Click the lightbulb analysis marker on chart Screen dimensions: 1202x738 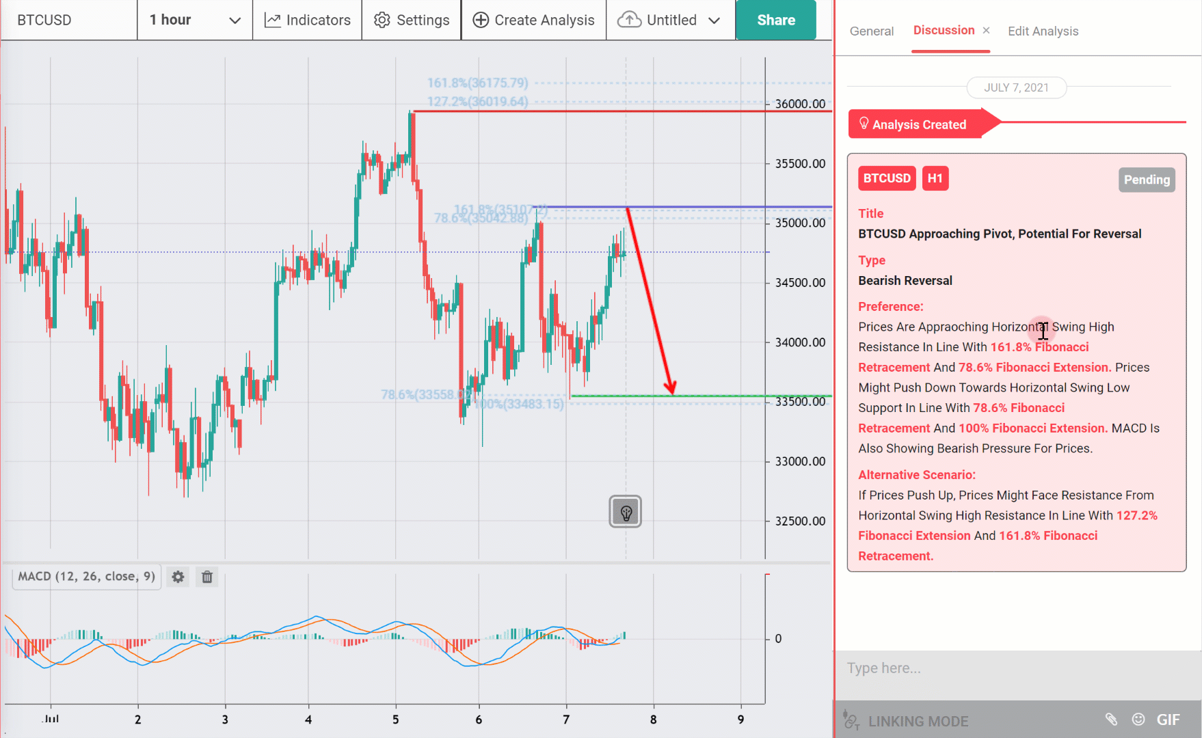click(x=626, y=512)
